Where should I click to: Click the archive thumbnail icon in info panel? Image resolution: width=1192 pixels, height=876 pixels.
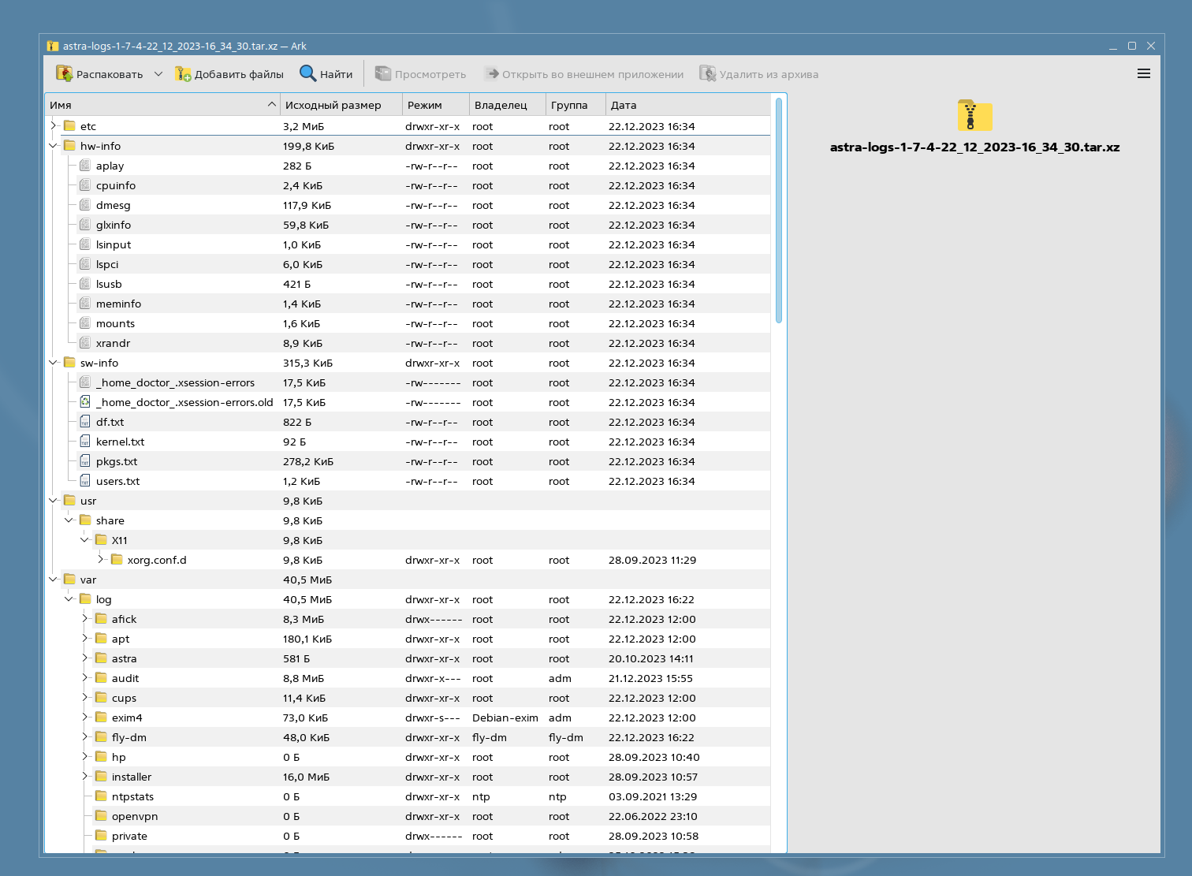(x=974, y=115)
